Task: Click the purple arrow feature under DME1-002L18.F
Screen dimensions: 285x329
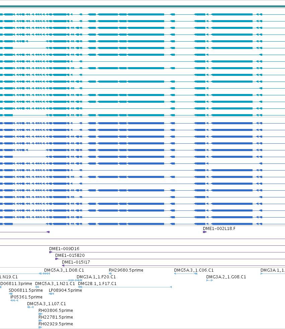Action: pyautogui.click(x=205, y=232)
